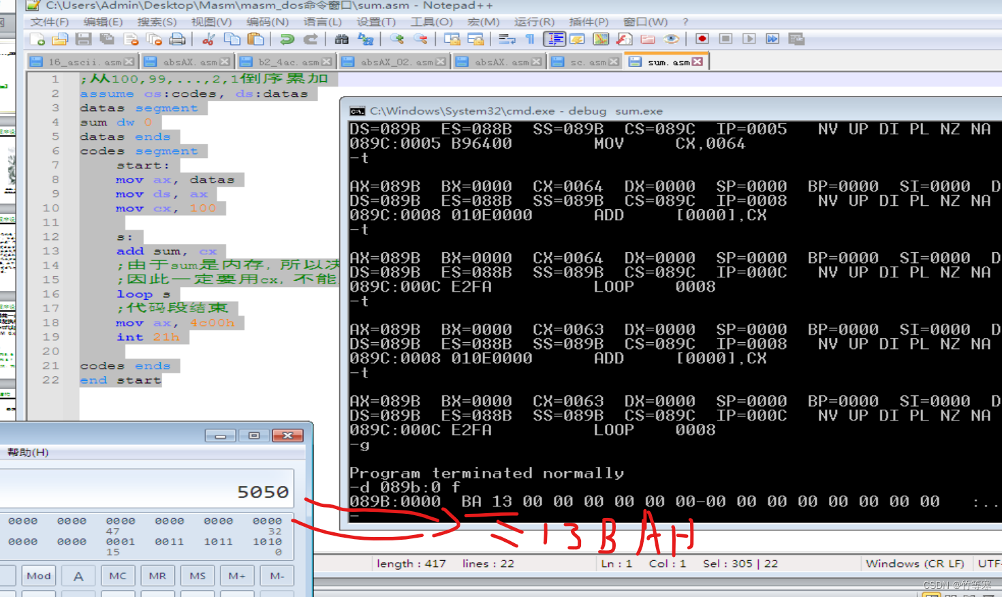Open the 编辑(E) menu
This screenshot has height=597, width=1002.
click(x=103, y=22)
